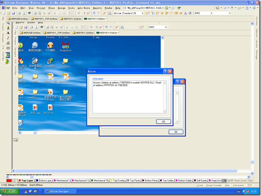The image size is (261, 196).
Task: Click the red current layer color swatch
Action: [x=9, y=181]
